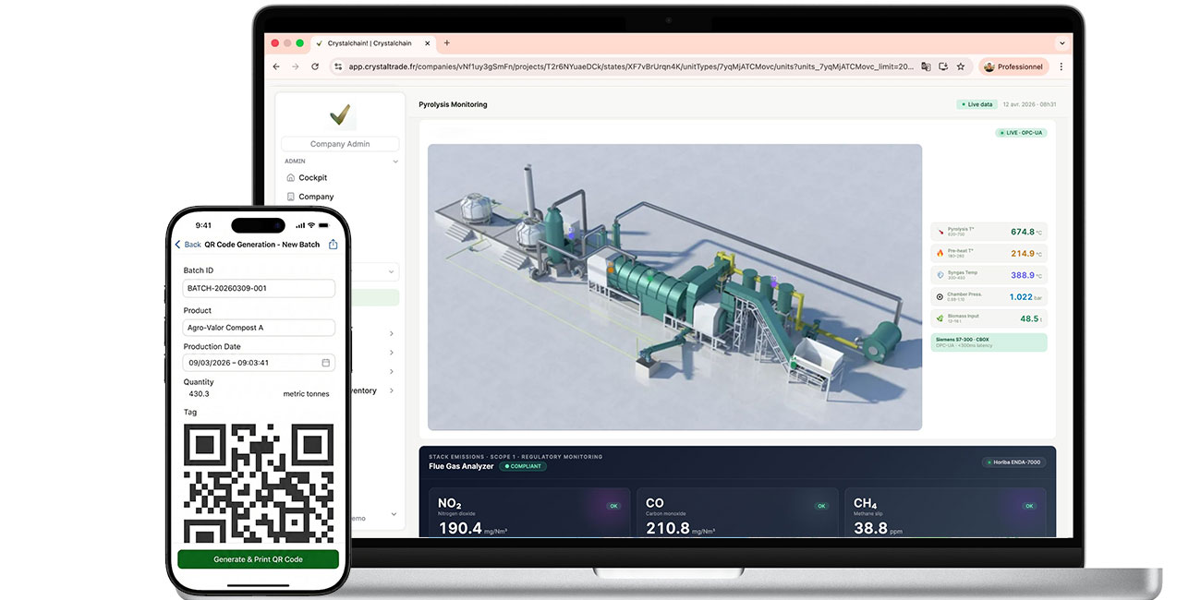1201x600 pixels.
Task: Open a new browser tab with plus
Action: pyautogui.click(x=447, y=42)
